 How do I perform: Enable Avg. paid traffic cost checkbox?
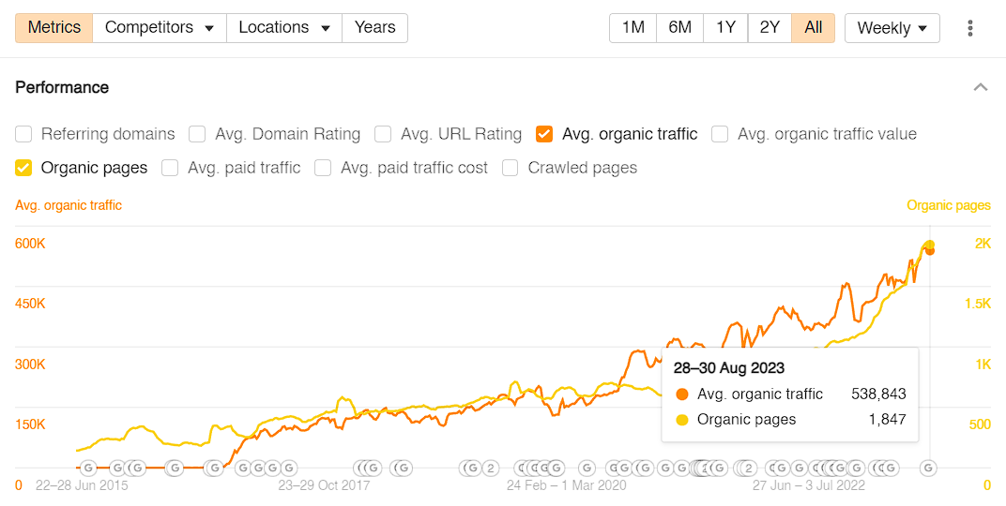[323, 168]
